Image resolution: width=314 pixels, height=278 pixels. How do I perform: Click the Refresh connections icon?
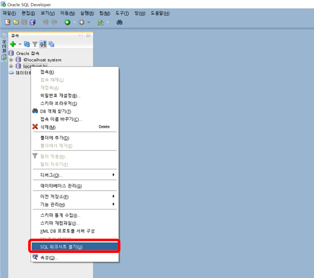pos(27,44)
